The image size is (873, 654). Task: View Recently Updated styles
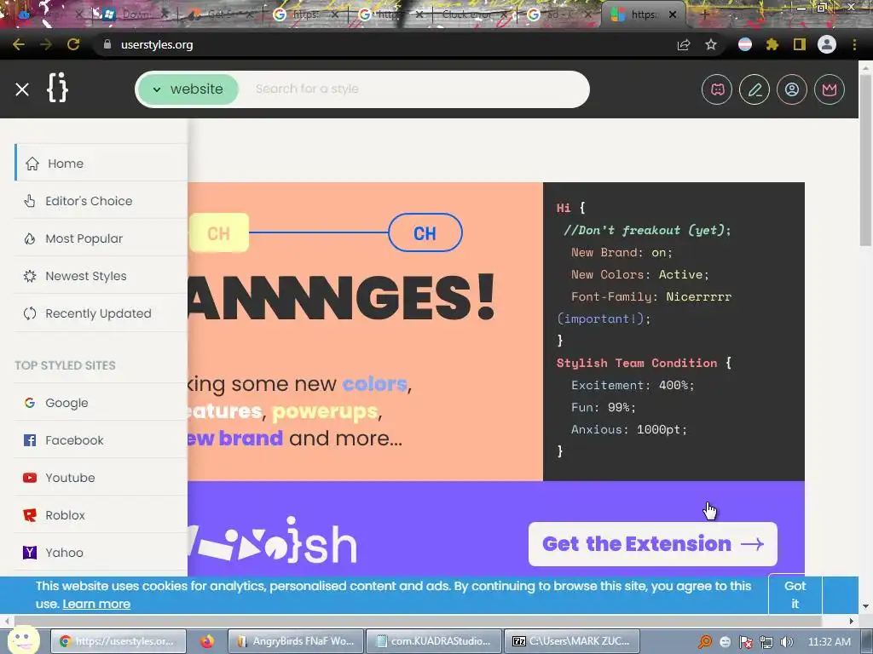coord(101,313)
